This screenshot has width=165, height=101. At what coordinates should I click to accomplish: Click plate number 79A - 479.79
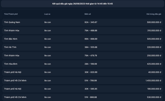tap(91, 55)
